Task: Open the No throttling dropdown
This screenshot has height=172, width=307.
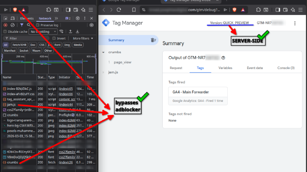Action: (43, 32)
